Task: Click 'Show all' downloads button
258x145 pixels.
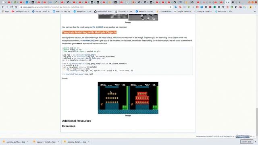Action: (x=246, y=142)
